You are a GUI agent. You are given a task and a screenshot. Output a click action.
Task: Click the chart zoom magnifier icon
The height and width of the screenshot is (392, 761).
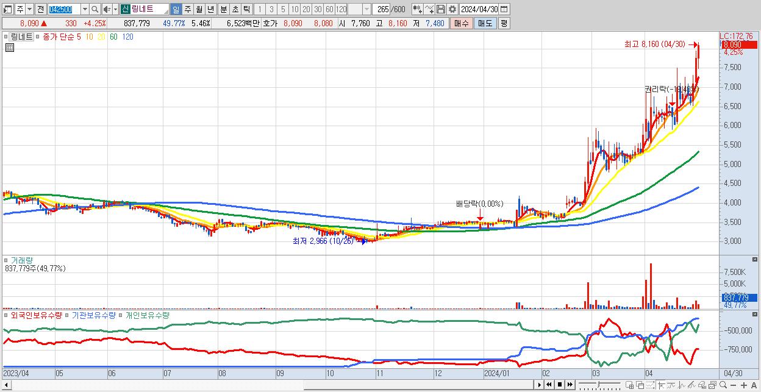(x=723, y=385)
